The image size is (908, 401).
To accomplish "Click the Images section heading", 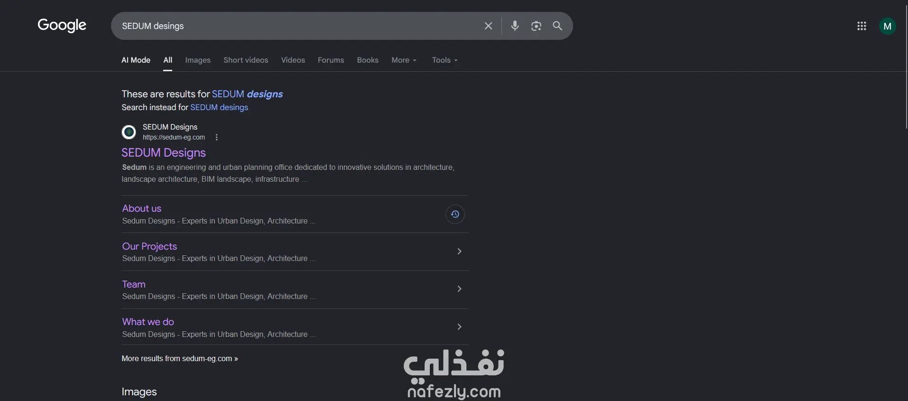I will [x=139, y=392].
